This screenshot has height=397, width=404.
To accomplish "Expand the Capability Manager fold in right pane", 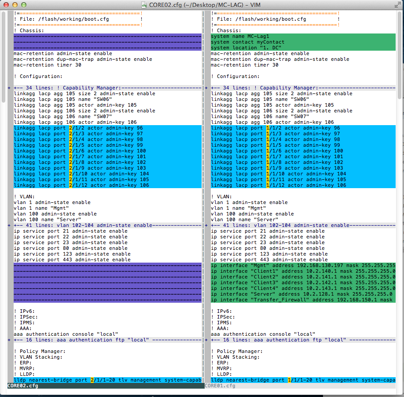I will (263, 88).
